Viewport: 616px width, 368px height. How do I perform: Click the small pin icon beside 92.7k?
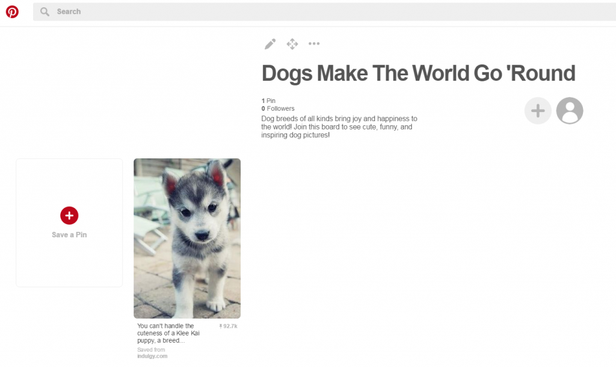coord(221,326)
